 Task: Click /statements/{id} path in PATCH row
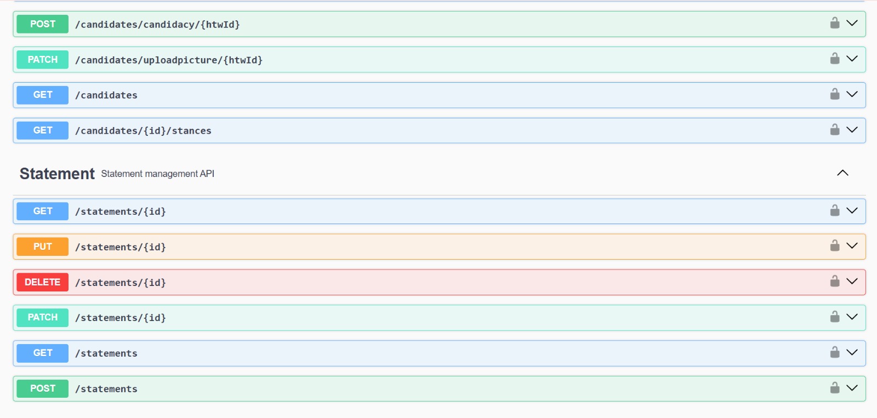pos(121,318)
